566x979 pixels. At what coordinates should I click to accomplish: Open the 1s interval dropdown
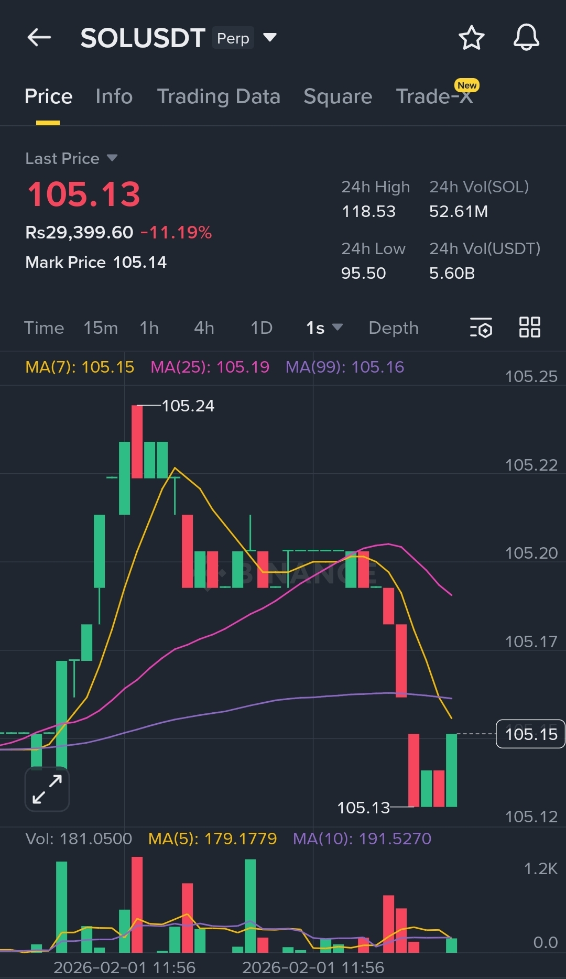pos(324,328)
